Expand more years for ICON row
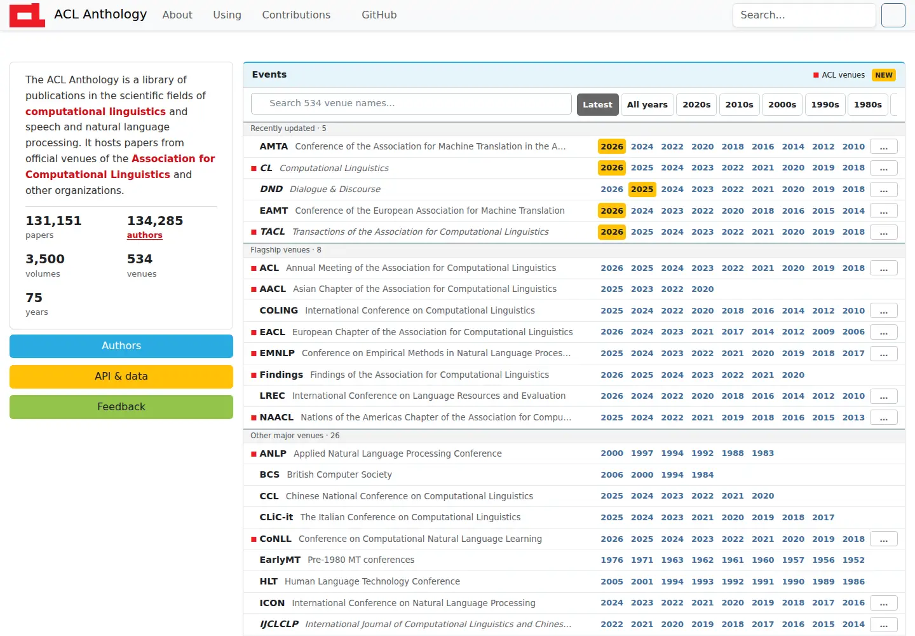Image resolution: width=915 pixels, height=636 pixels. click(x=883, y=603)
